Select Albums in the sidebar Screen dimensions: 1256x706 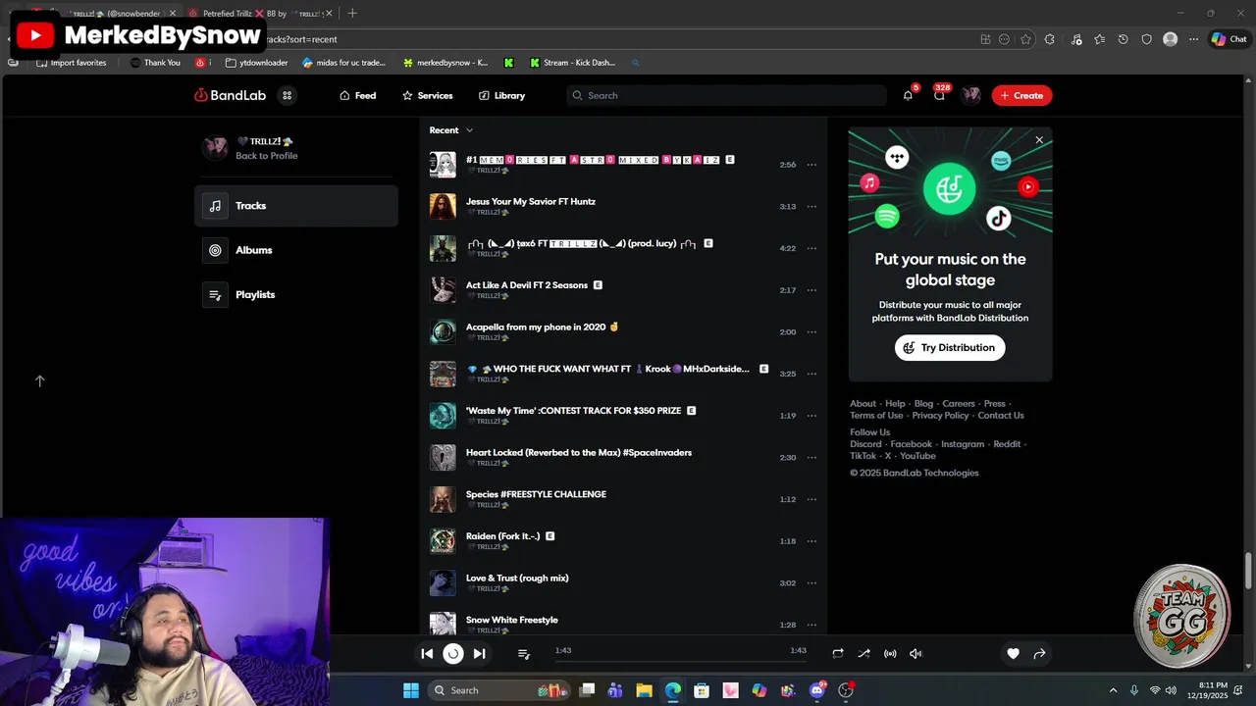[296, 250]
